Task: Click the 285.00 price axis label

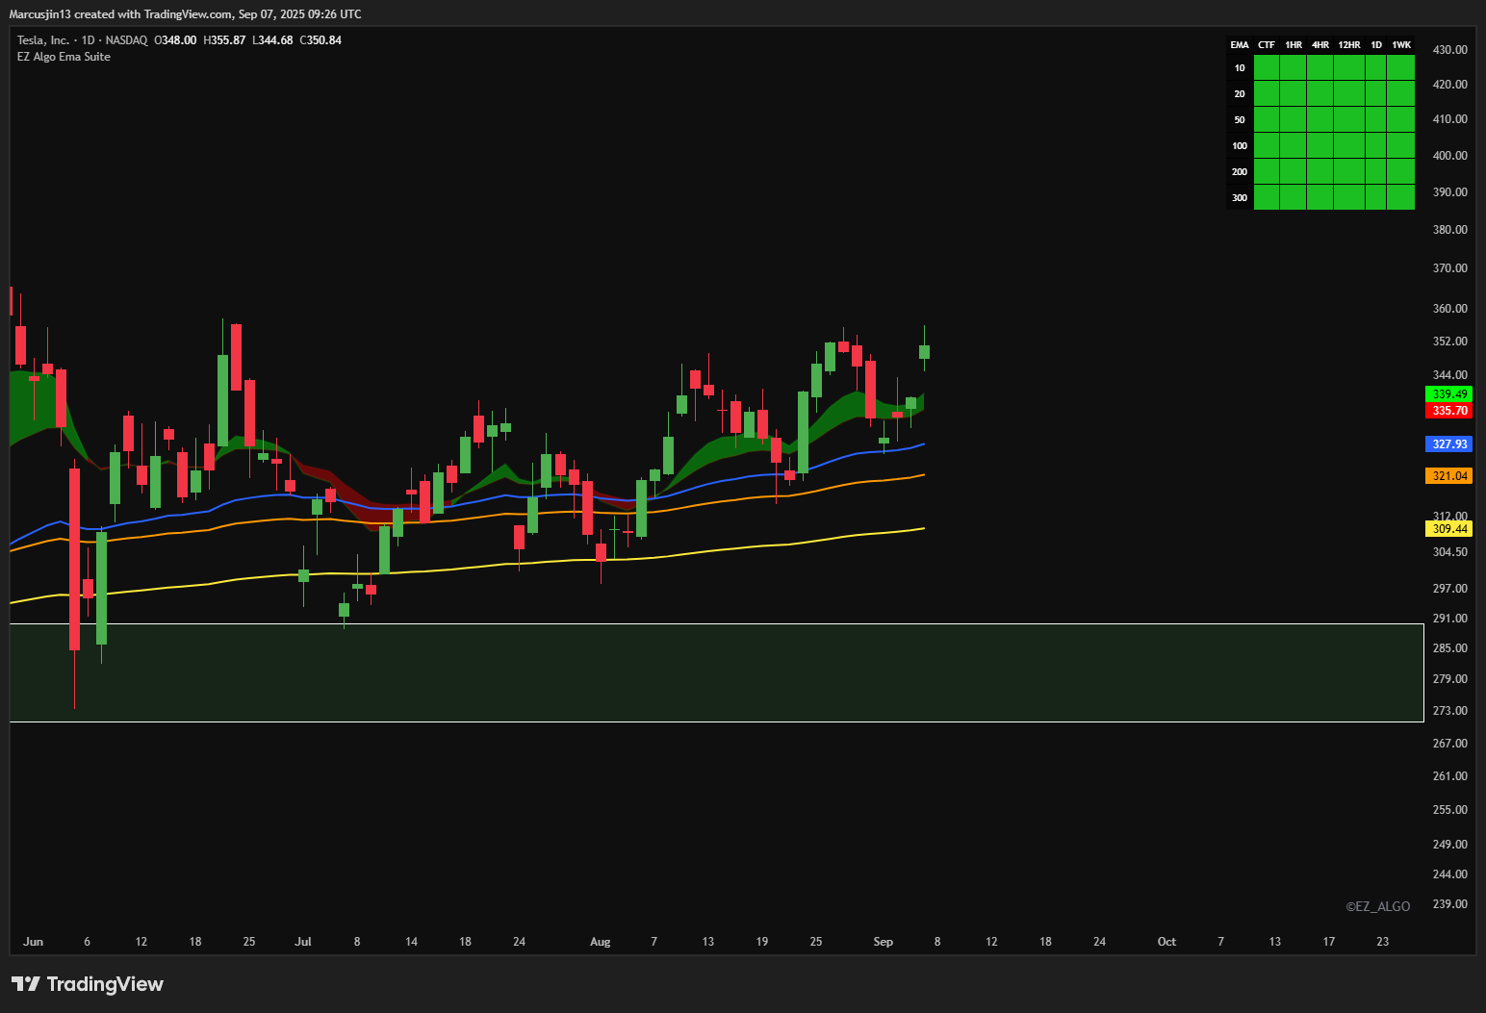Action: point(1449,648)
